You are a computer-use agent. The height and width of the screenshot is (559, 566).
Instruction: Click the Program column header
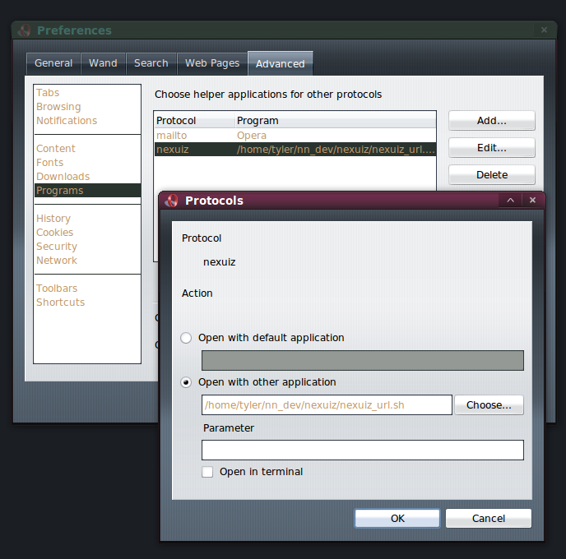pos(336,121)
